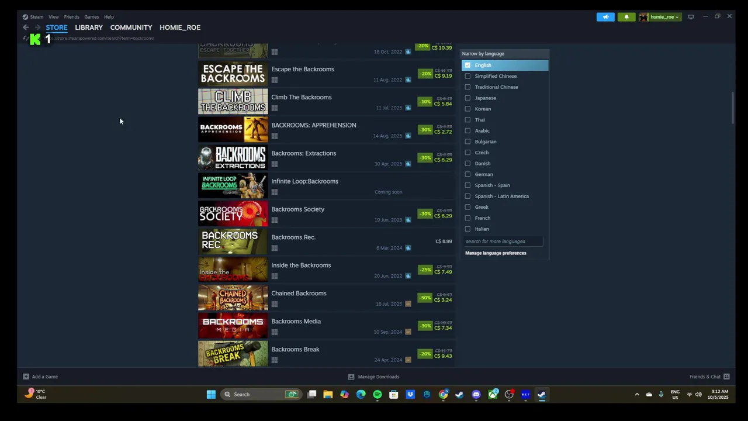Open the Games menu
The width and height of the screenshot is (748, 421).
pyautogui.click(x=91, y=17)
